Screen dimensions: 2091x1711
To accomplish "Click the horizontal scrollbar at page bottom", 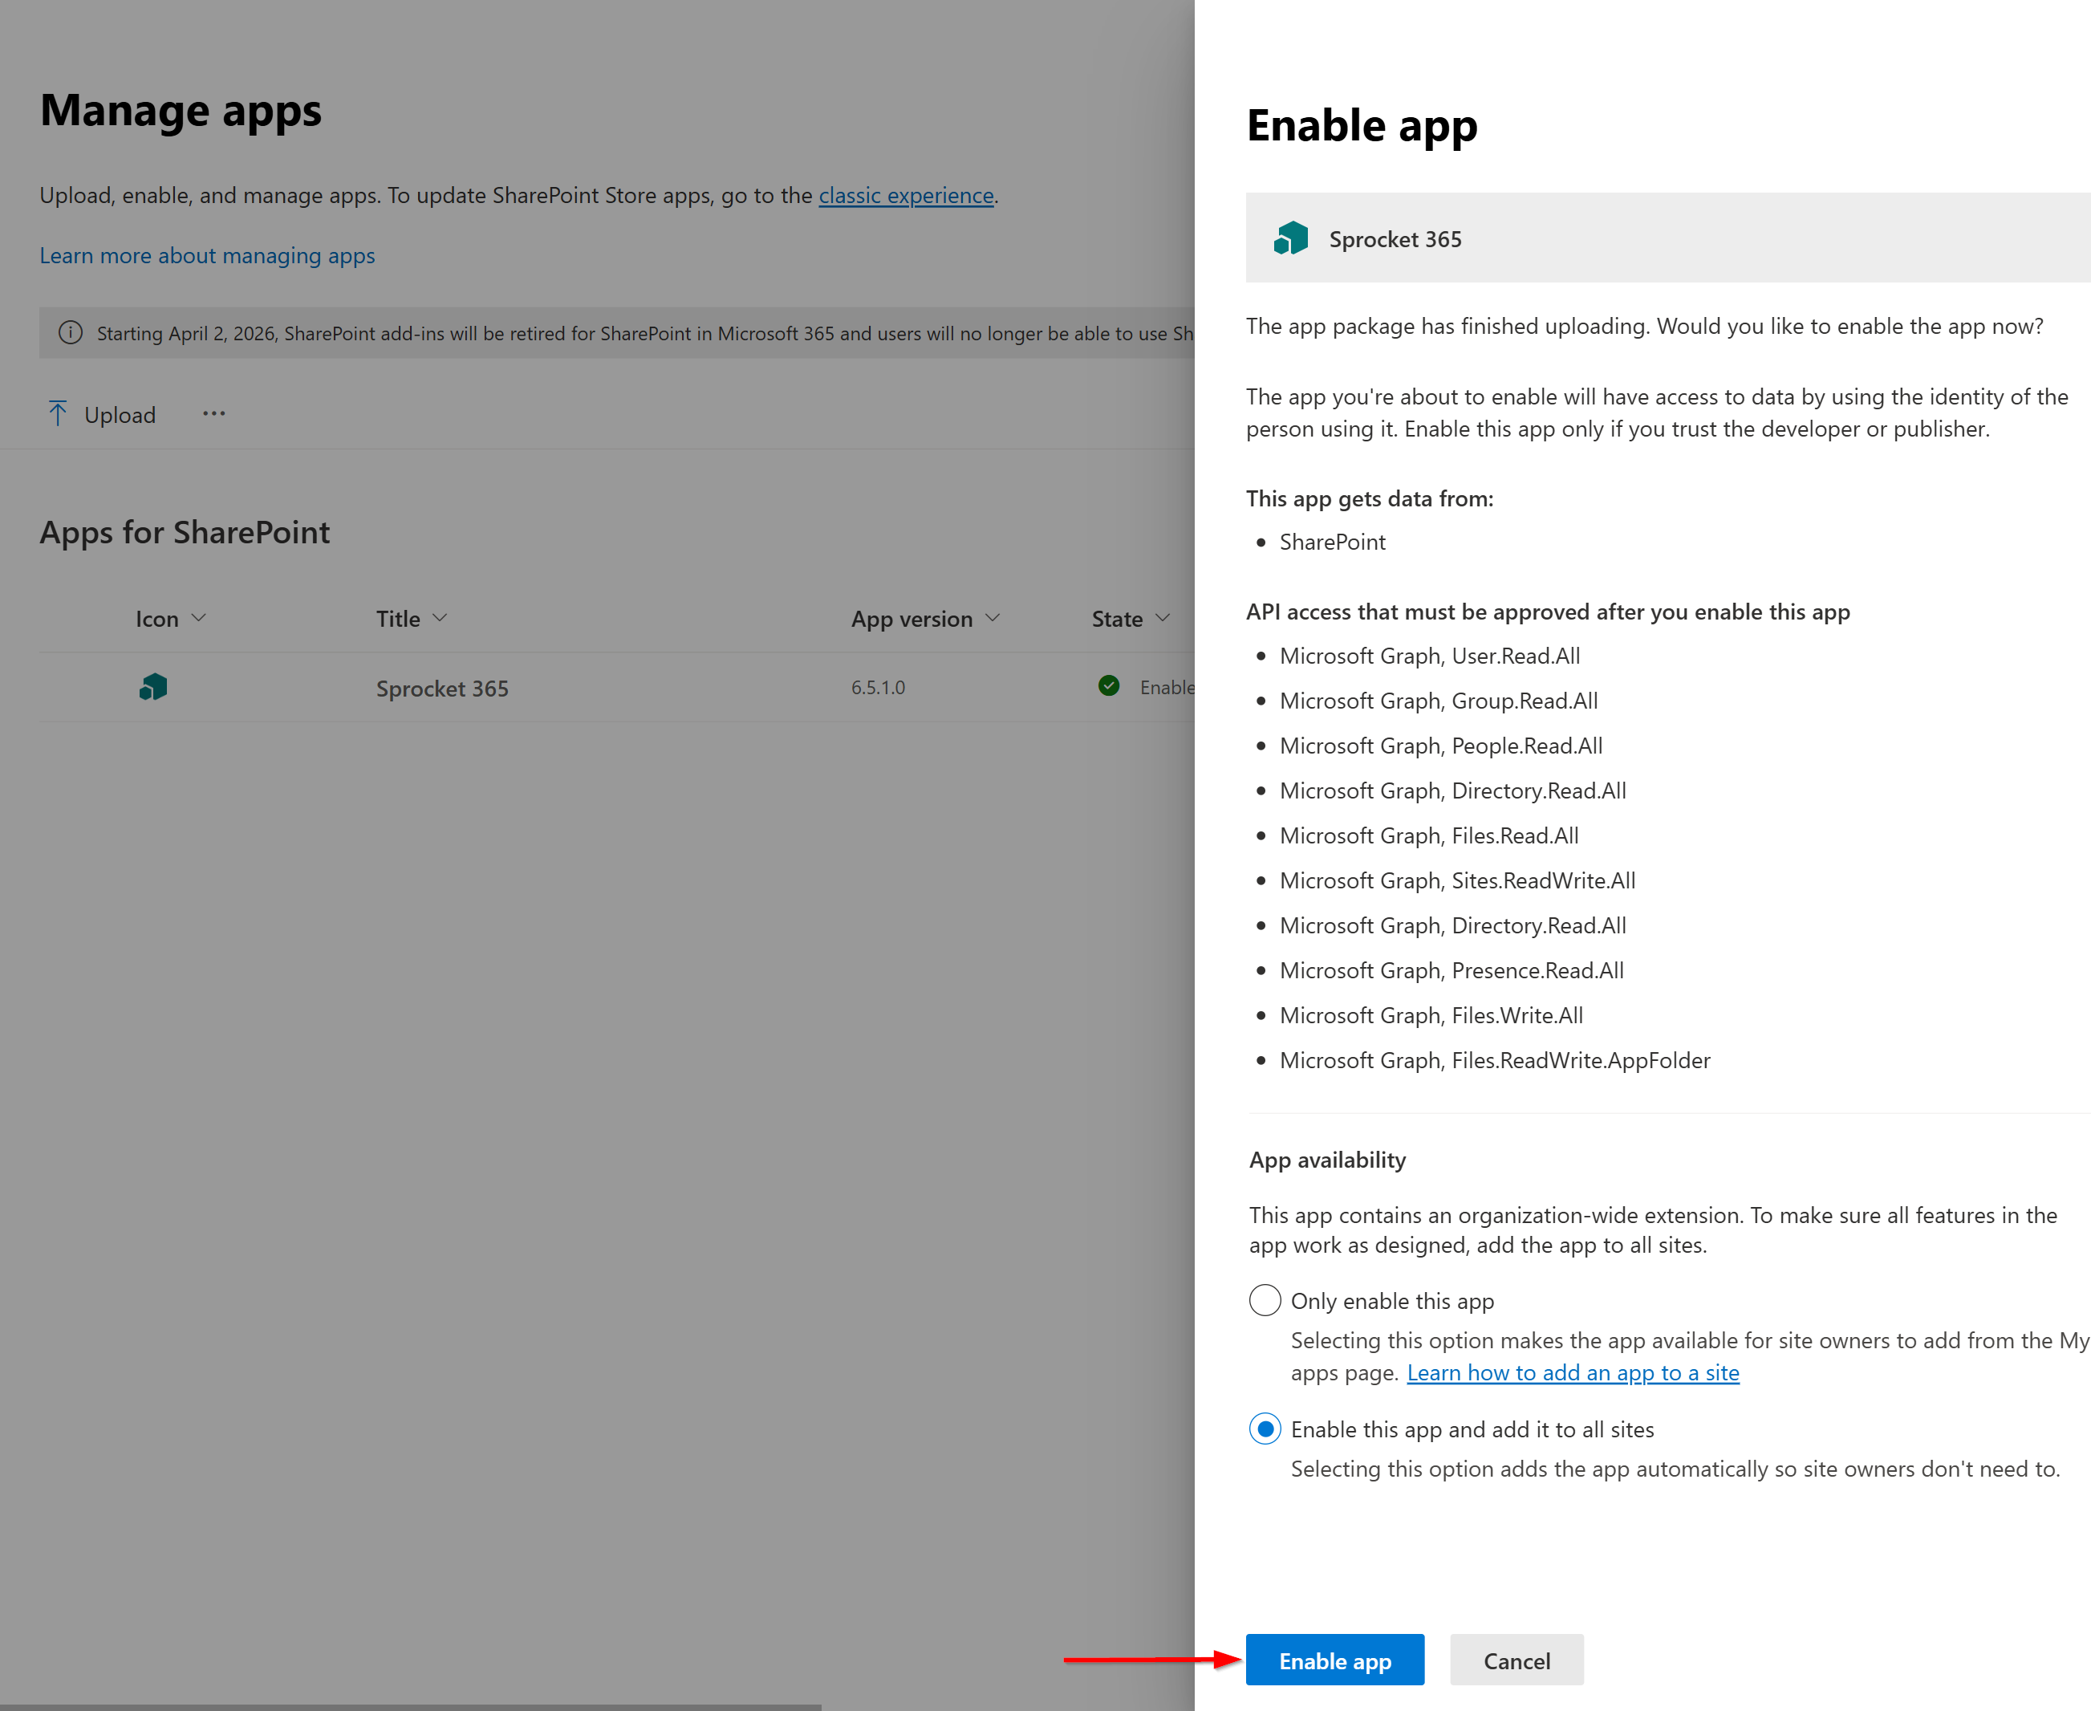I will [x=410, y=1706].
